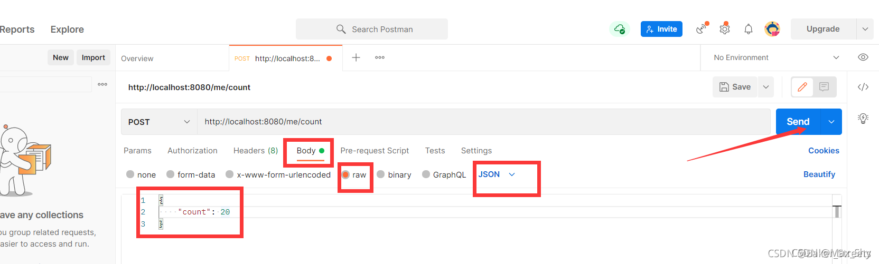Open the Overview tab

[137, 58]
